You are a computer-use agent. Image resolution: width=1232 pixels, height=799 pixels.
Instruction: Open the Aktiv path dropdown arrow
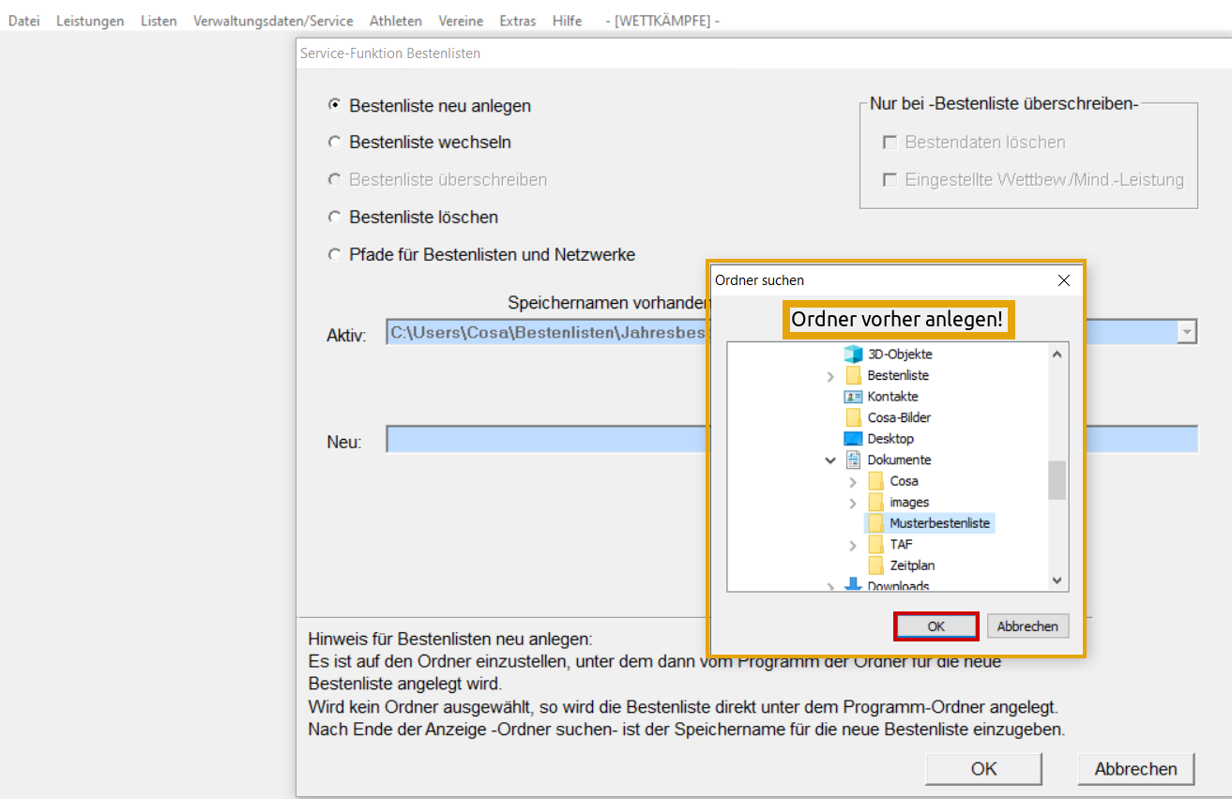coord(1187,332)
